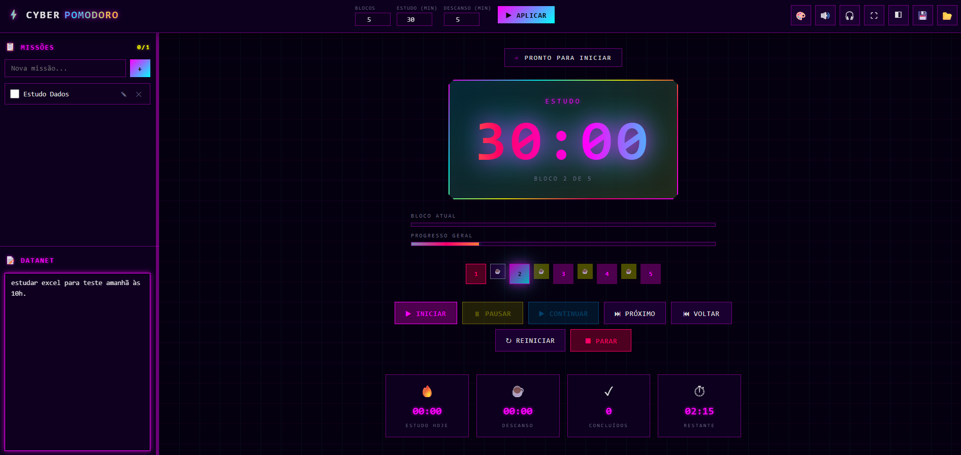The height and width of the screenshot is (455, 961).
Task: Click the Estudo (min) number field
Action: 414,19
